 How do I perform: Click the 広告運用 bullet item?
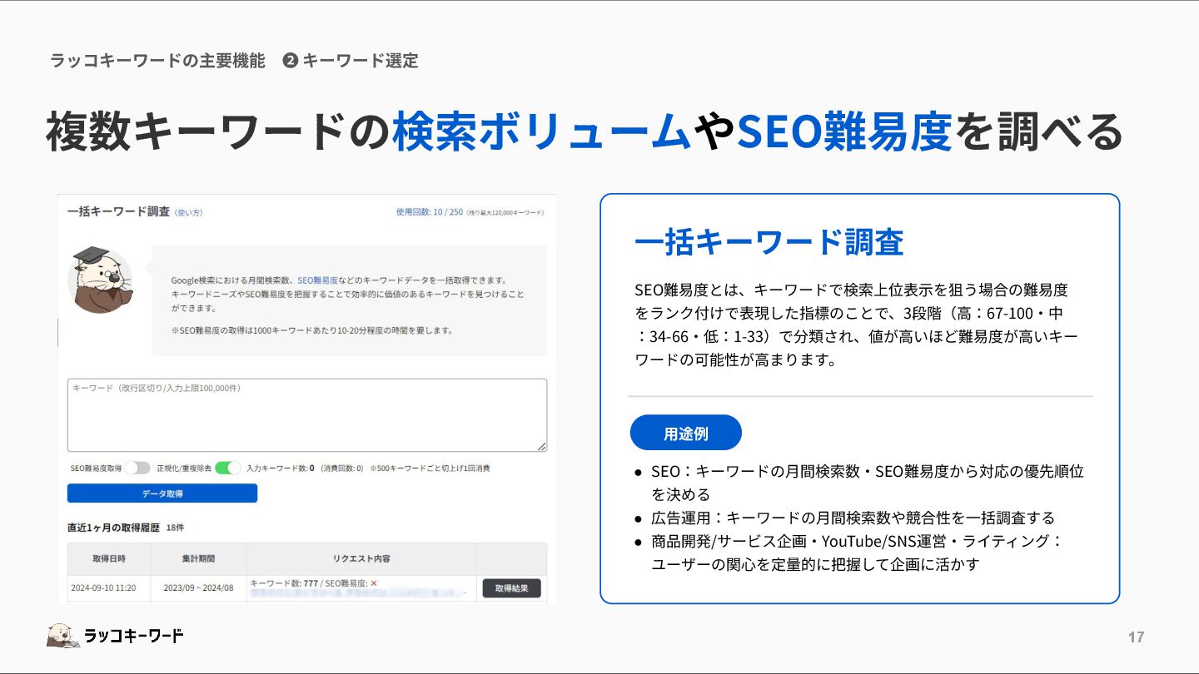[x=853, y=518]
